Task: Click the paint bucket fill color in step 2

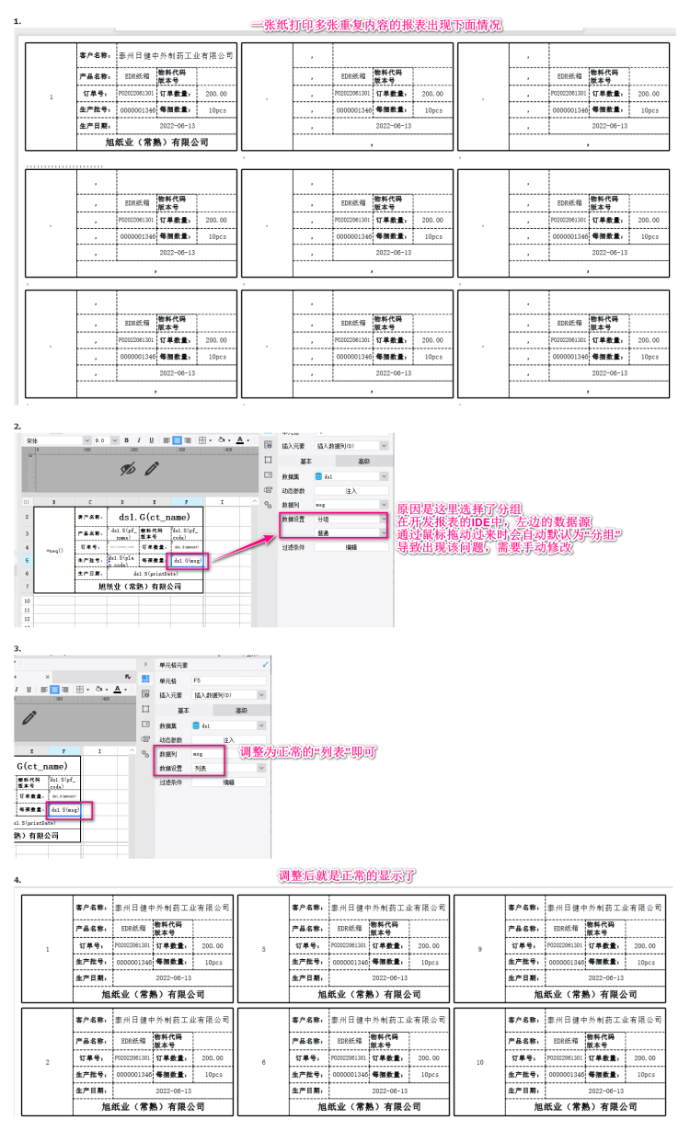Action: click(x=222, y=440)
